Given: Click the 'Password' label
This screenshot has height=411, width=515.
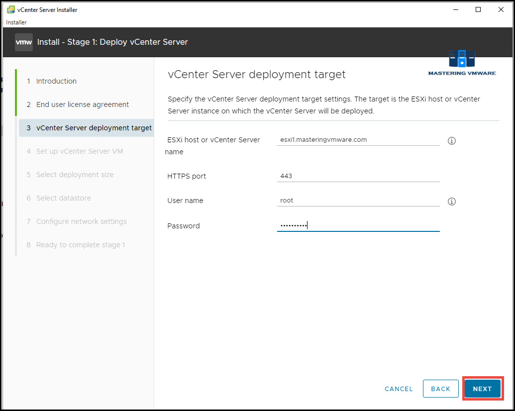Looking at the screenshot, I should pos(184,226).
